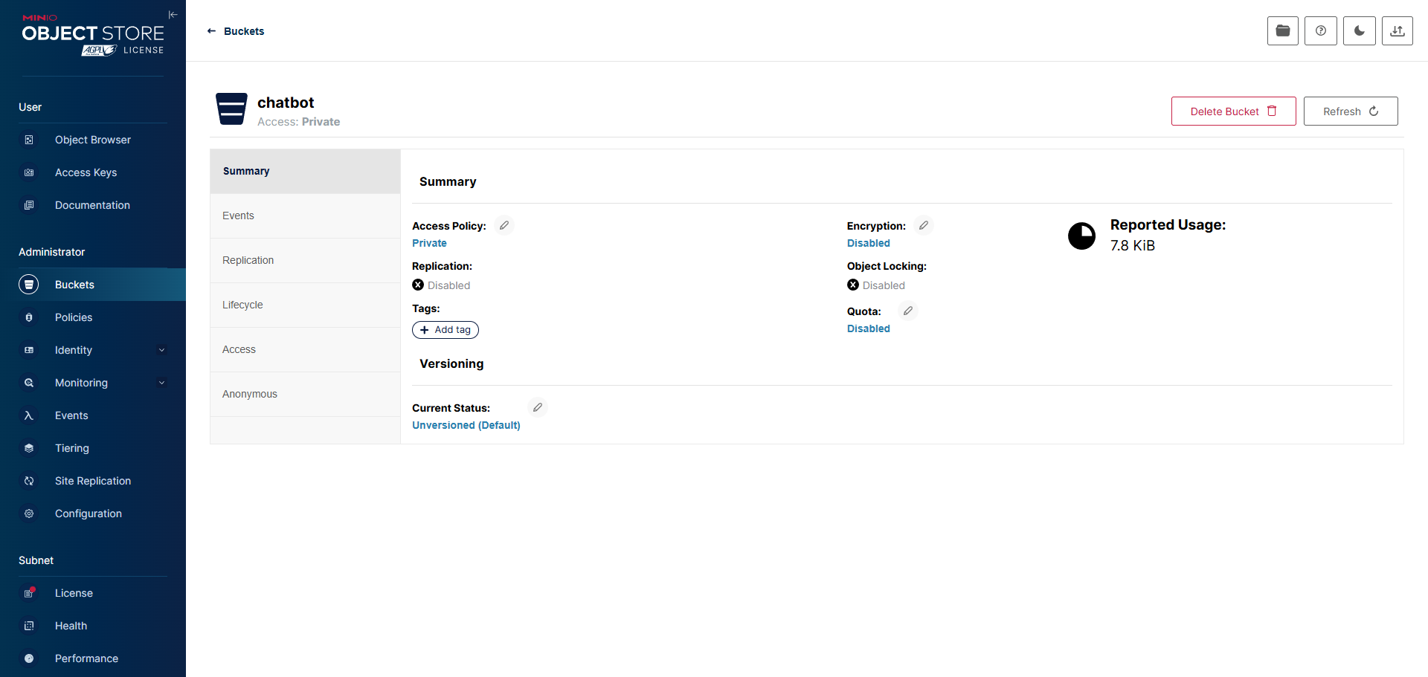Add a tag to the bucket
Image resolution: width=1428 pixels, height=677 pixels.
446,330
